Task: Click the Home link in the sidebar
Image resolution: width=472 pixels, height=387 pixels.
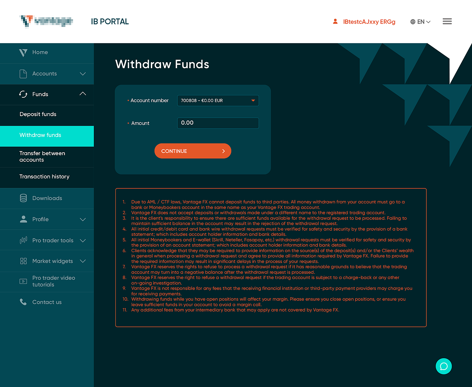Action: 40,52
